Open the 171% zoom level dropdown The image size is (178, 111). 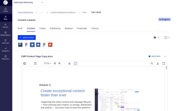(x=47, y=63)
